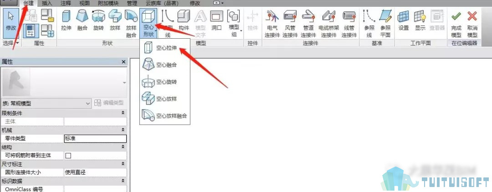
Task: Click the 电缆桥架连接件 cable tray connector
Action: tap(329, 23)
